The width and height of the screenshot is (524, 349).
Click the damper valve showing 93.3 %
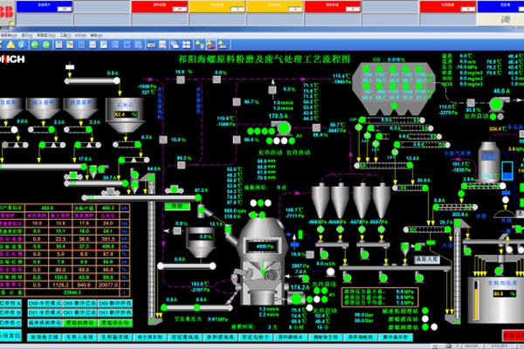coord(181,165)
